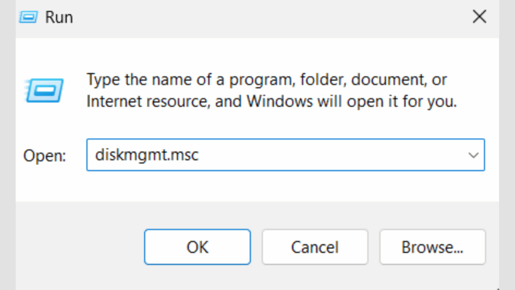
Task: Close the Run dialog with the X
Action: click(x=479, y=17)
